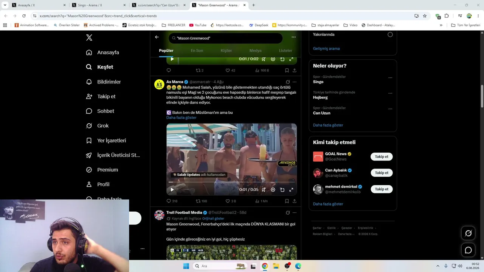Open Grok from sidebar
Image resolution: width=484 pixels, height=272 pixels.
97,126
